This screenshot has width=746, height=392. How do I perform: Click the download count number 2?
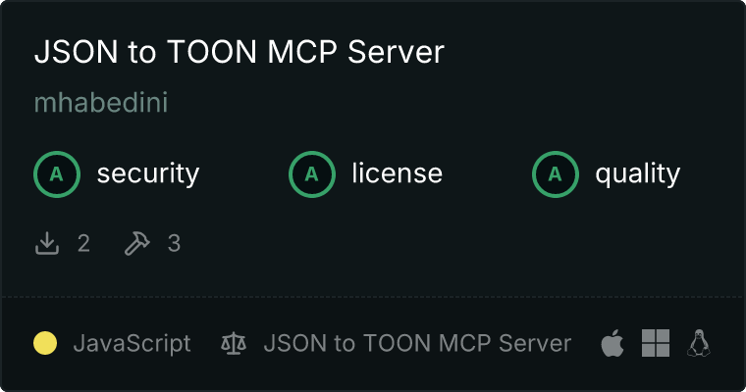pos(83,243)
